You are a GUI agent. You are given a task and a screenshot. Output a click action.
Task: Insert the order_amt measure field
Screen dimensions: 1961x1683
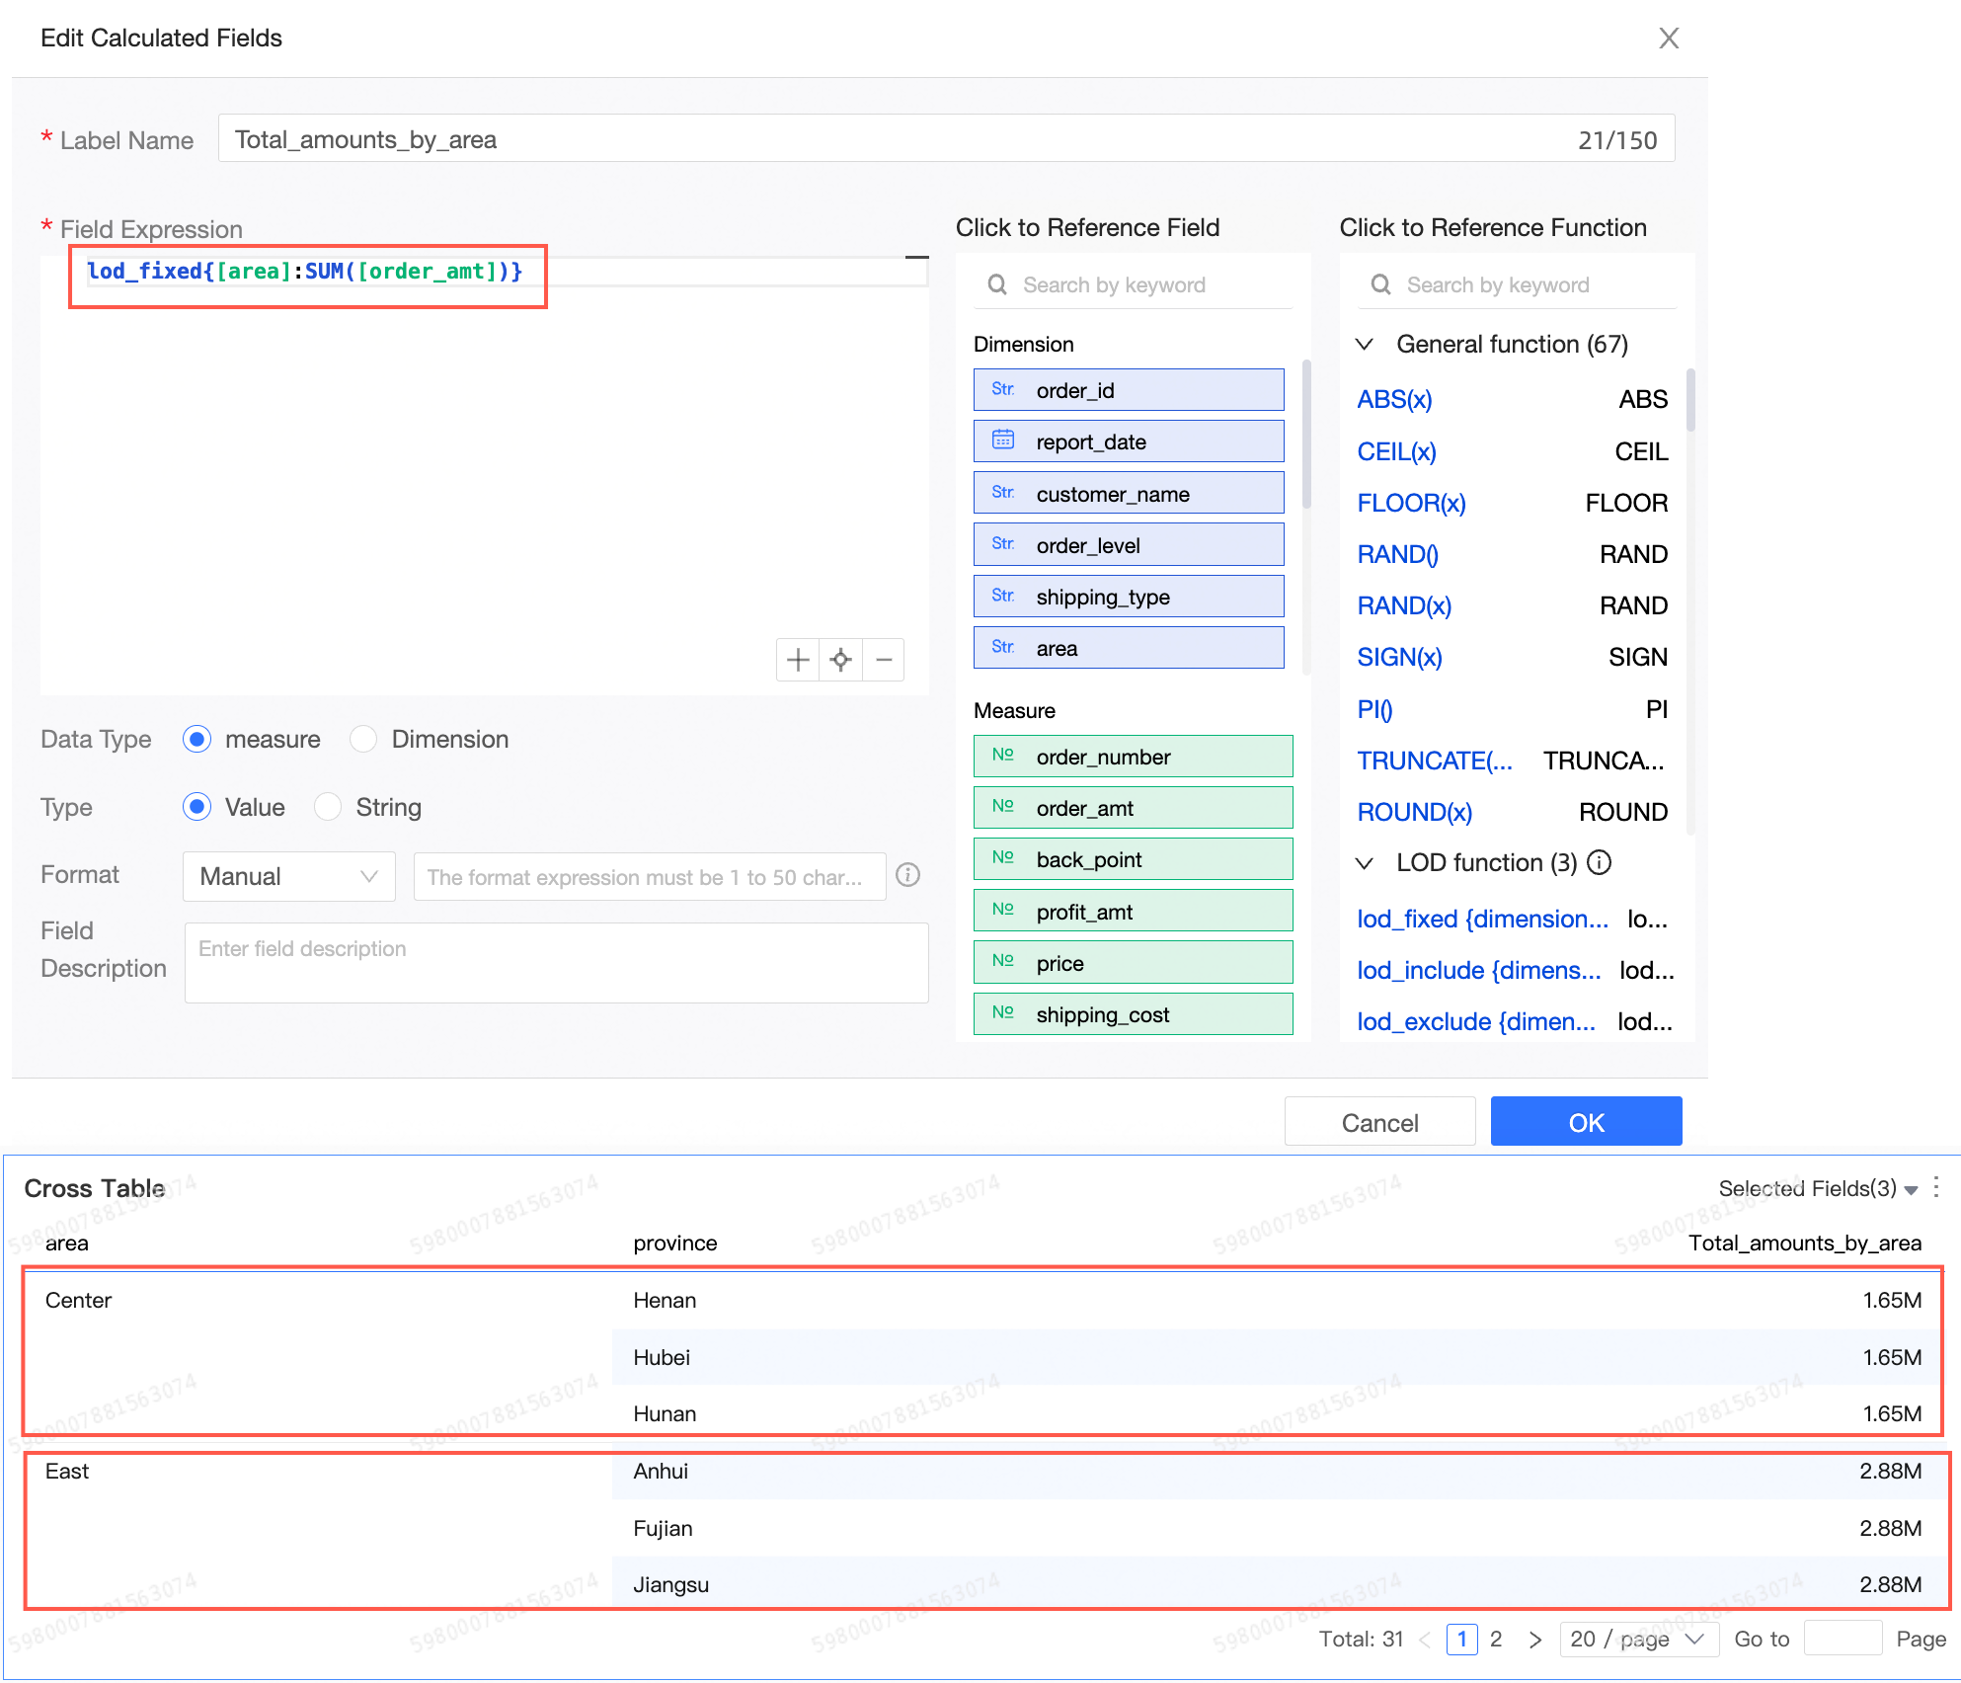(1133, 808)
